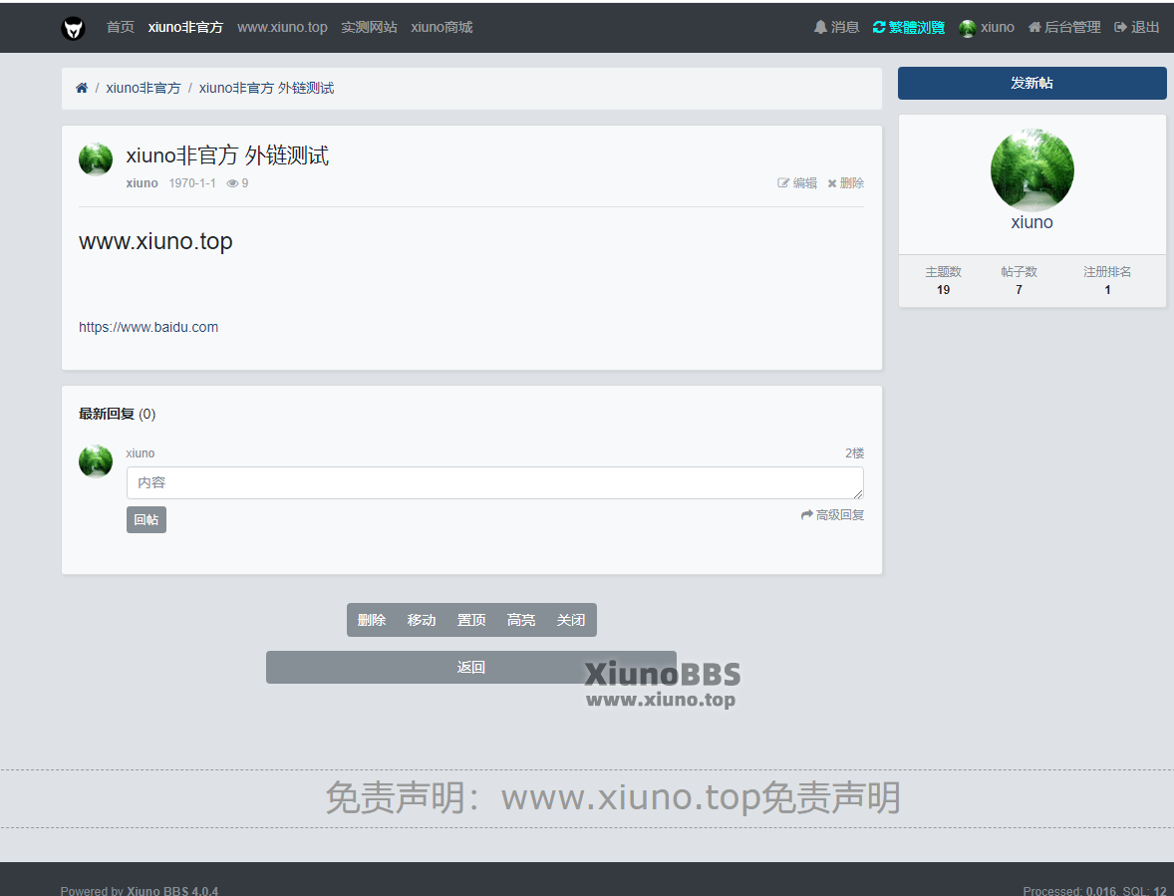Click the 返回 button

pyautogui.click(x=471, y=667)
